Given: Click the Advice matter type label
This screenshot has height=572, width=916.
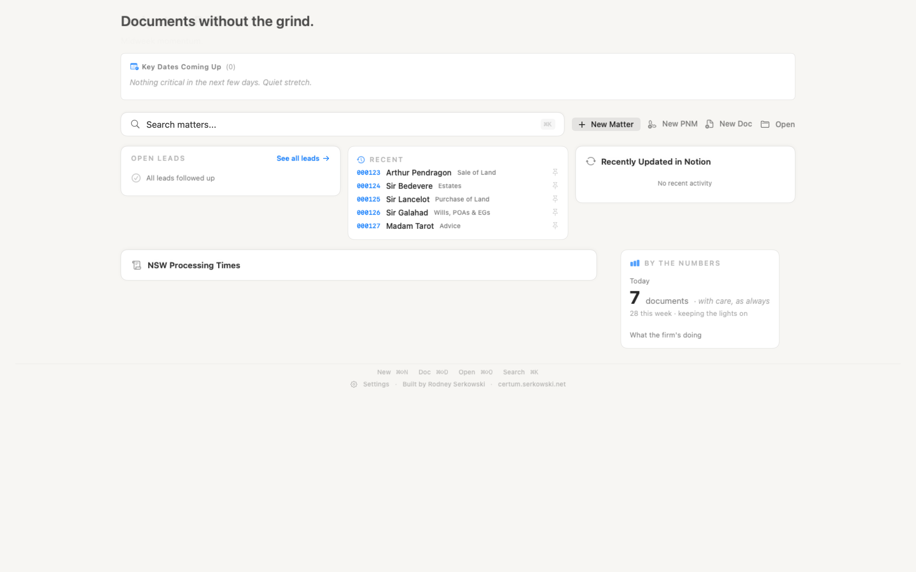Looking at the screenshot, I should point(450,226).
